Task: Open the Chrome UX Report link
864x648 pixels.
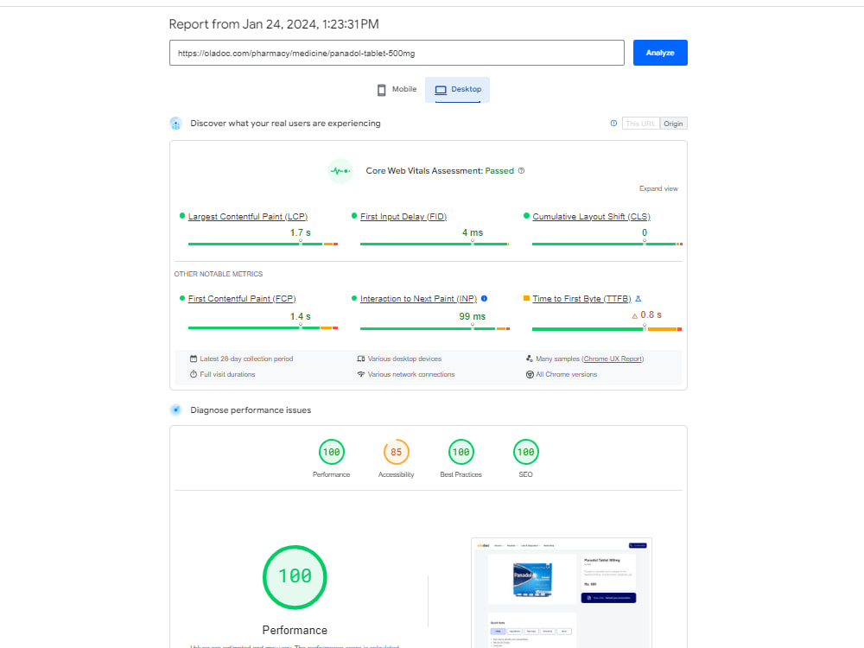Action: [x=613, y=359]
